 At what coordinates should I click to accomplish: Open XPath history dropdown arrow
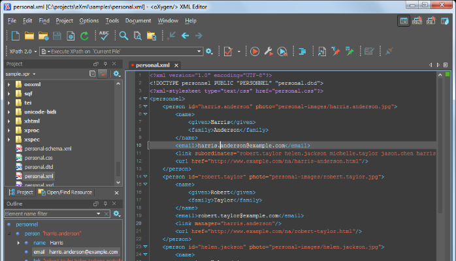pos(199,52)
